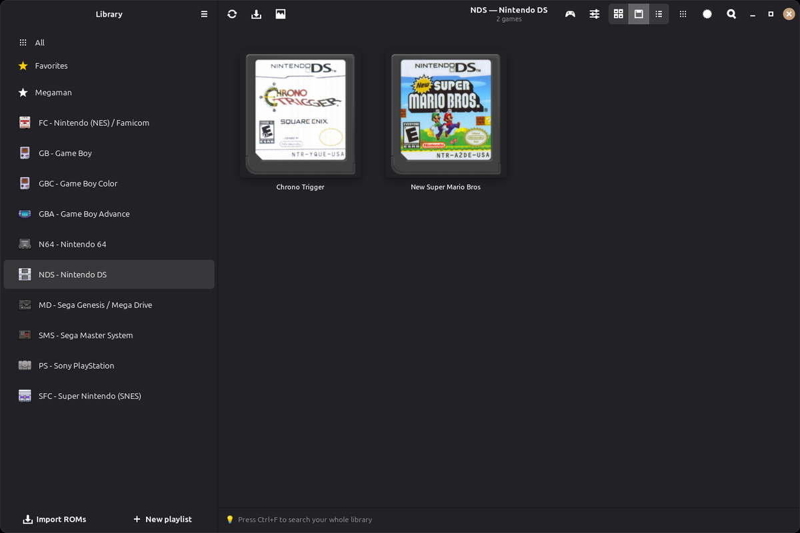Screen dimensions: 800x533
Task: Click Import ROMs button
Action: (55, 519)
